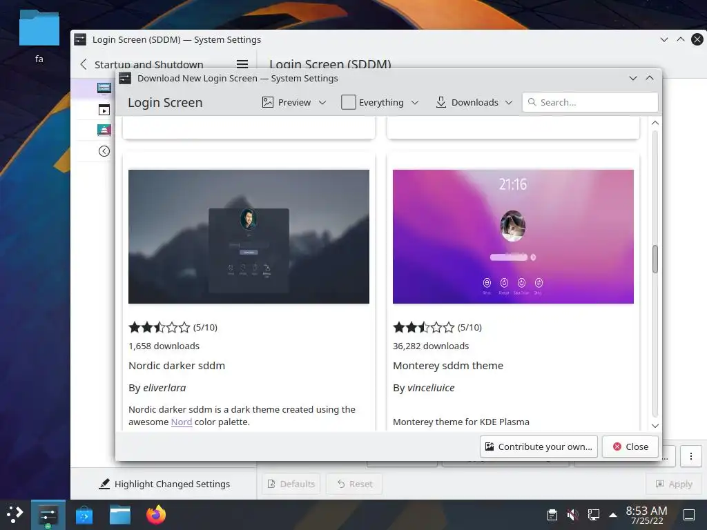Screen dimensions: 707x530
Task: Click the author name eliverlara
Action: (164, 388)
